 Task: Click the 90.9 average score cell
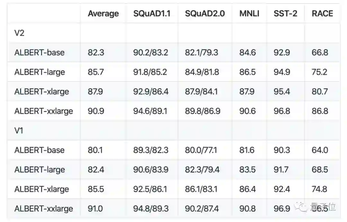[96, 111]
